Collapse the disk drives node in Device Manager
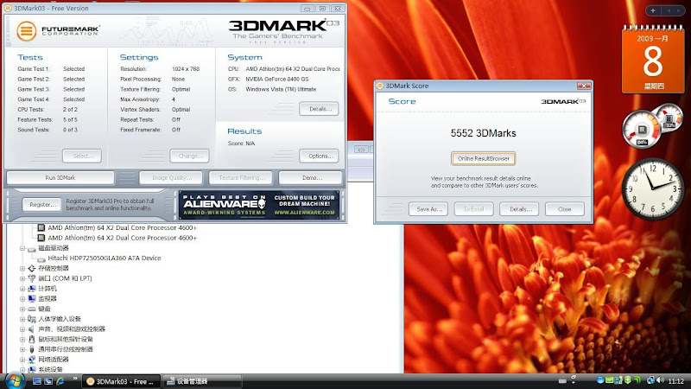Screen dimensions: 691x389 (22, 248)
